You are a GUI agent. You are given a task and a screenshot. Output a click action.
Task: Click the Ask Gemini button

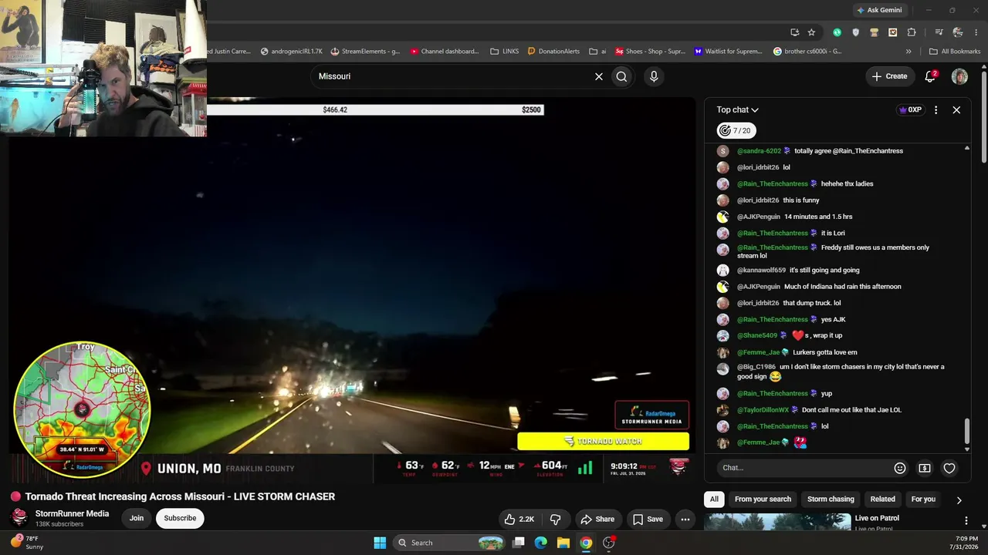point(880,10)
